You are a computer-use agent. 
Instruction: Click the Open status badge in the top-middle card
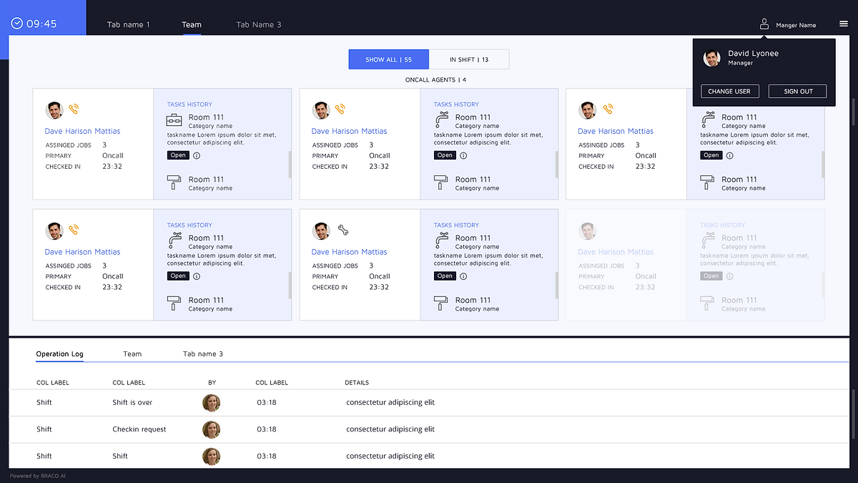point(445,155)
